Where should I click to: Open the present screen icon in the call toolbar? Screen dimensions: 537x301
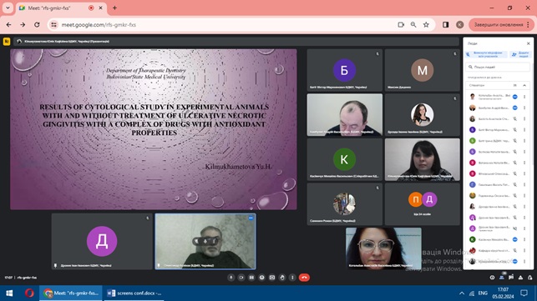click(272, 278)
